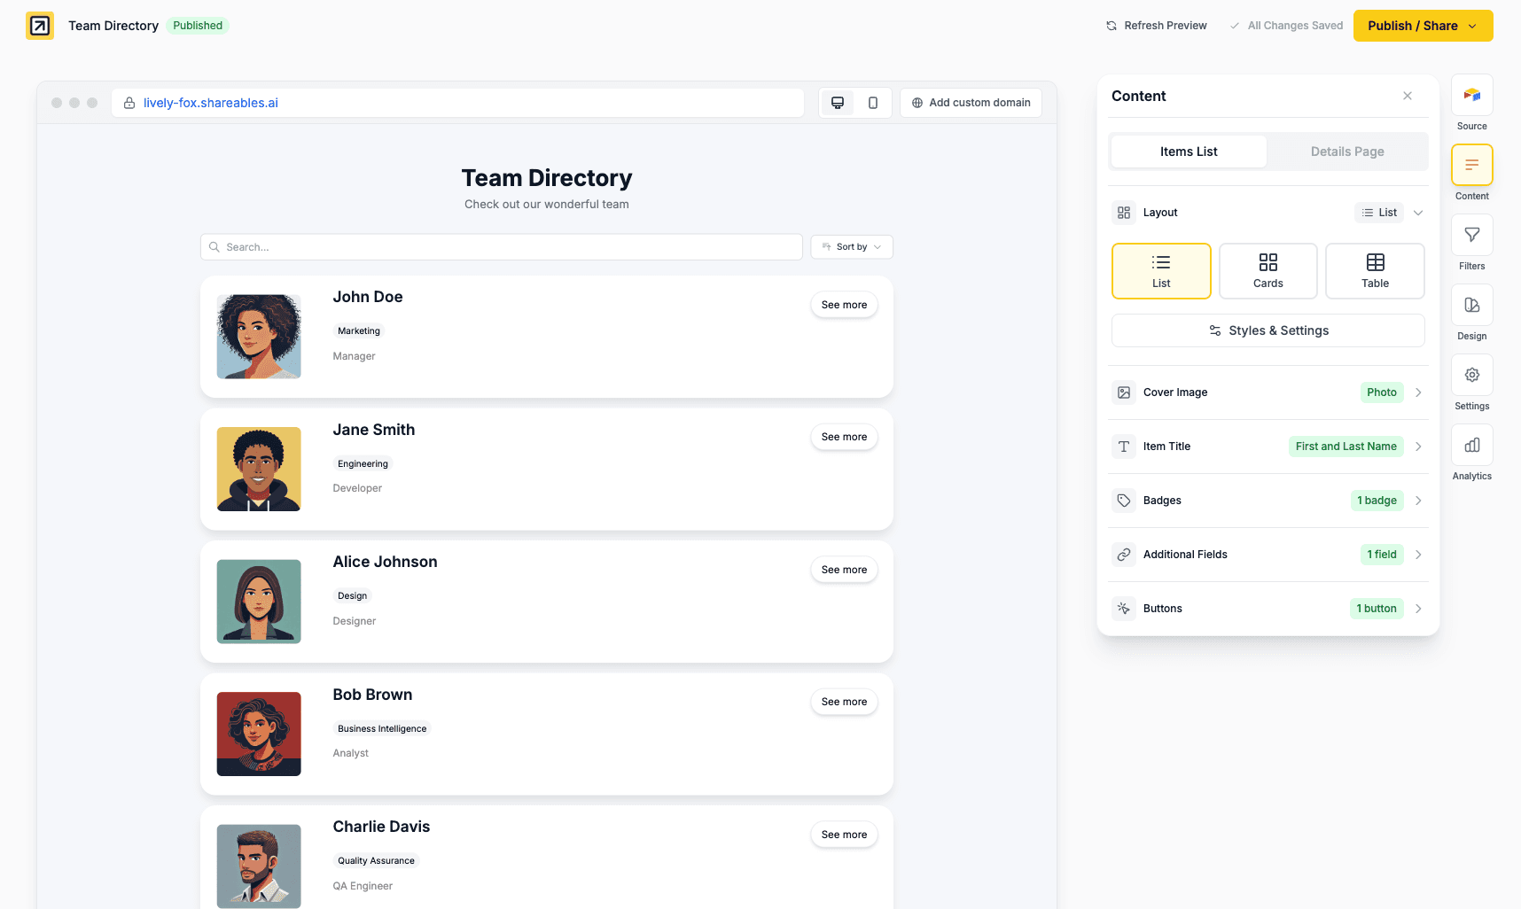Open the Design panel icon
Screen dimensions: 1521x909
point(1471,304)
